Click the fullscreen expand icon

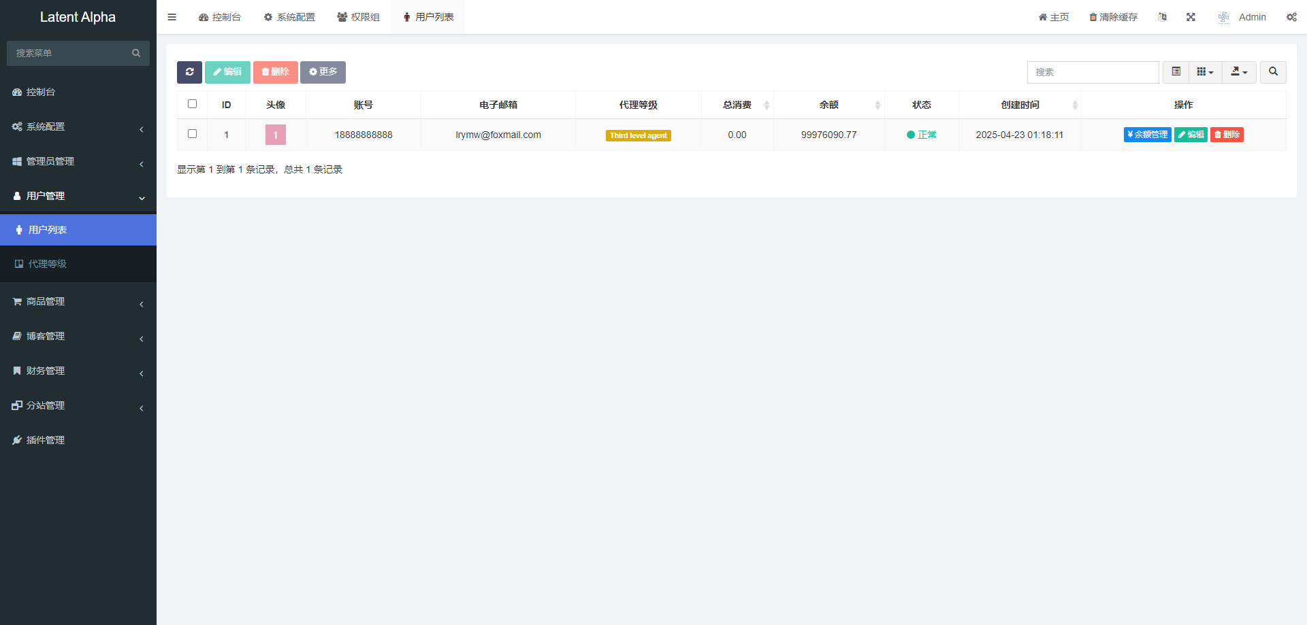click(x=1191, y=17)
